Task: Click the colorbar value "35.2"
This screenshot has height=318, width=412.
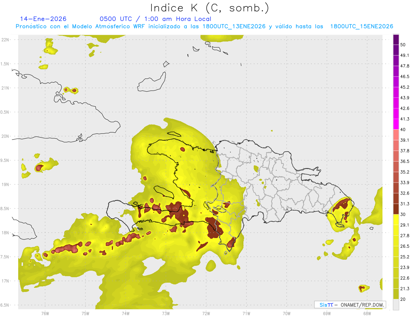Action: click(405, 172)
